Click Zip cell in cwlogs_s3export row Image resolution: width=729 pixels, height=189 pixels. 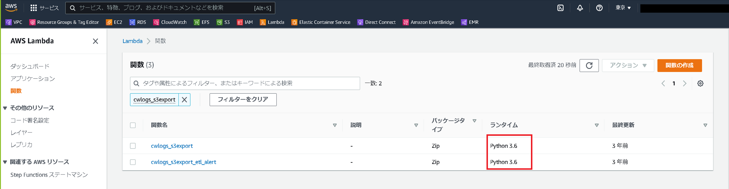point(435,146)
